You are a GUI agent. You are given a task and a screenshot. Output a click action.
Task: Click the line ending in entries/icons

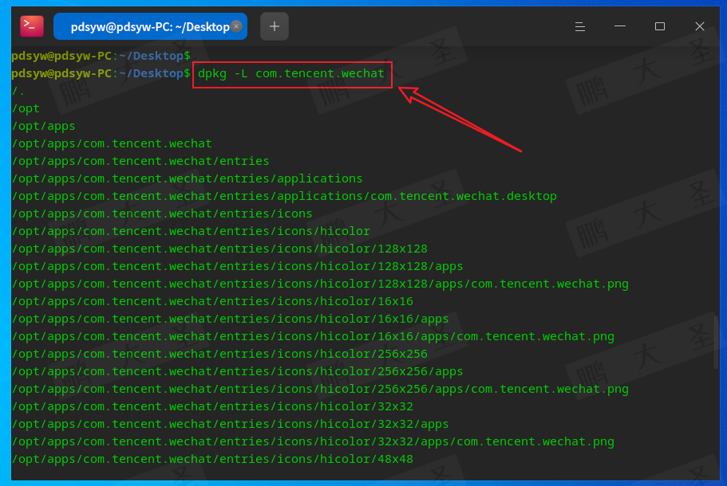pos(162,214)
